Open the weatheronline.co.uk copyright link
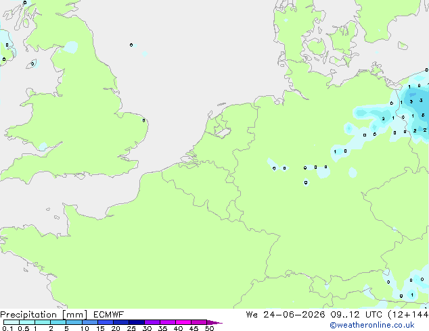 (372, 325)
